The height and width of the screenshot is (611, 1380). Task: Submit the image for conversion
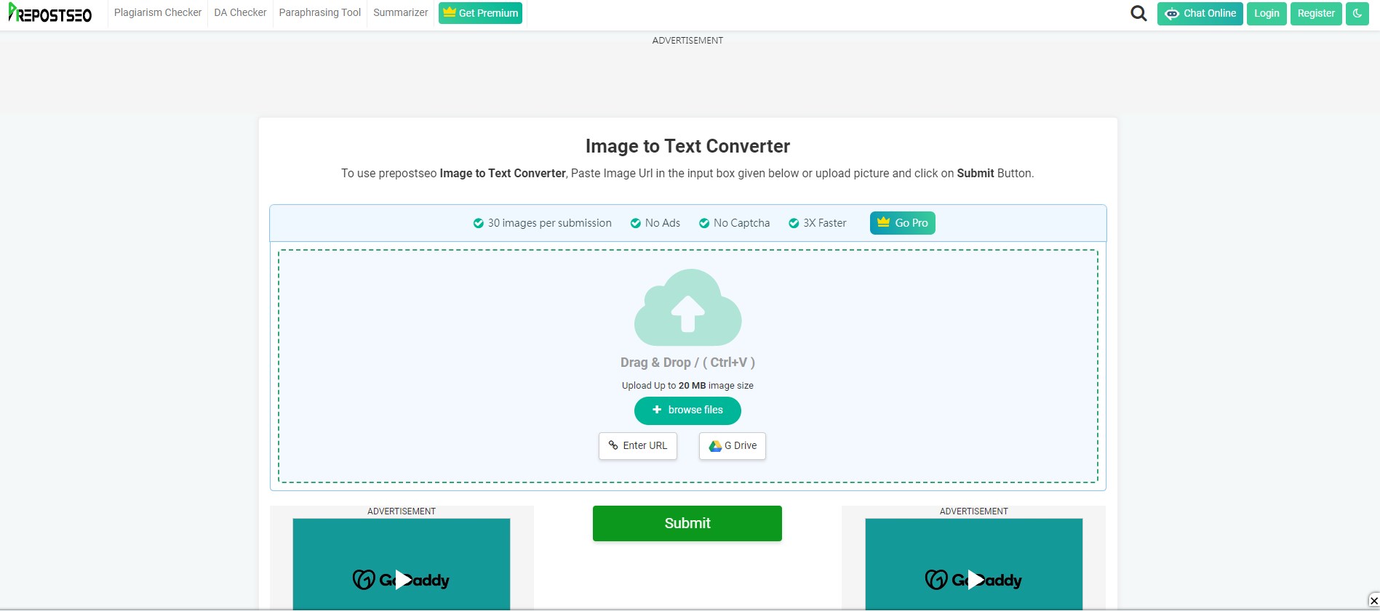(687, 523)
